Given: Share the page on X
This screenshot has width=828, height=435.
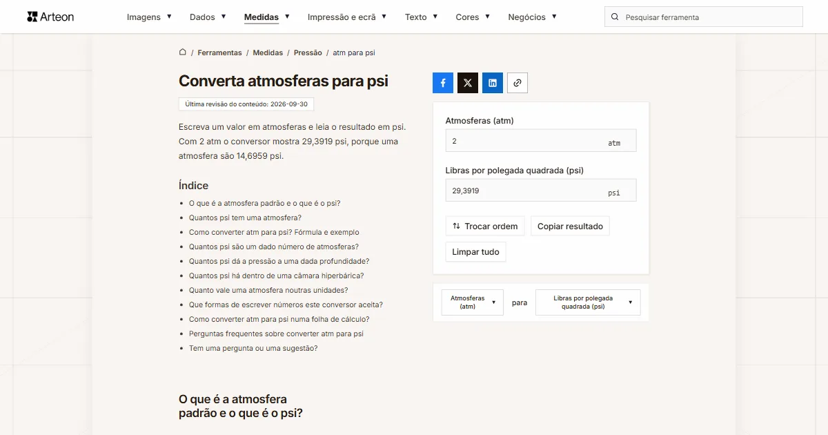Looking at the screenshot, I should point(468,83).
